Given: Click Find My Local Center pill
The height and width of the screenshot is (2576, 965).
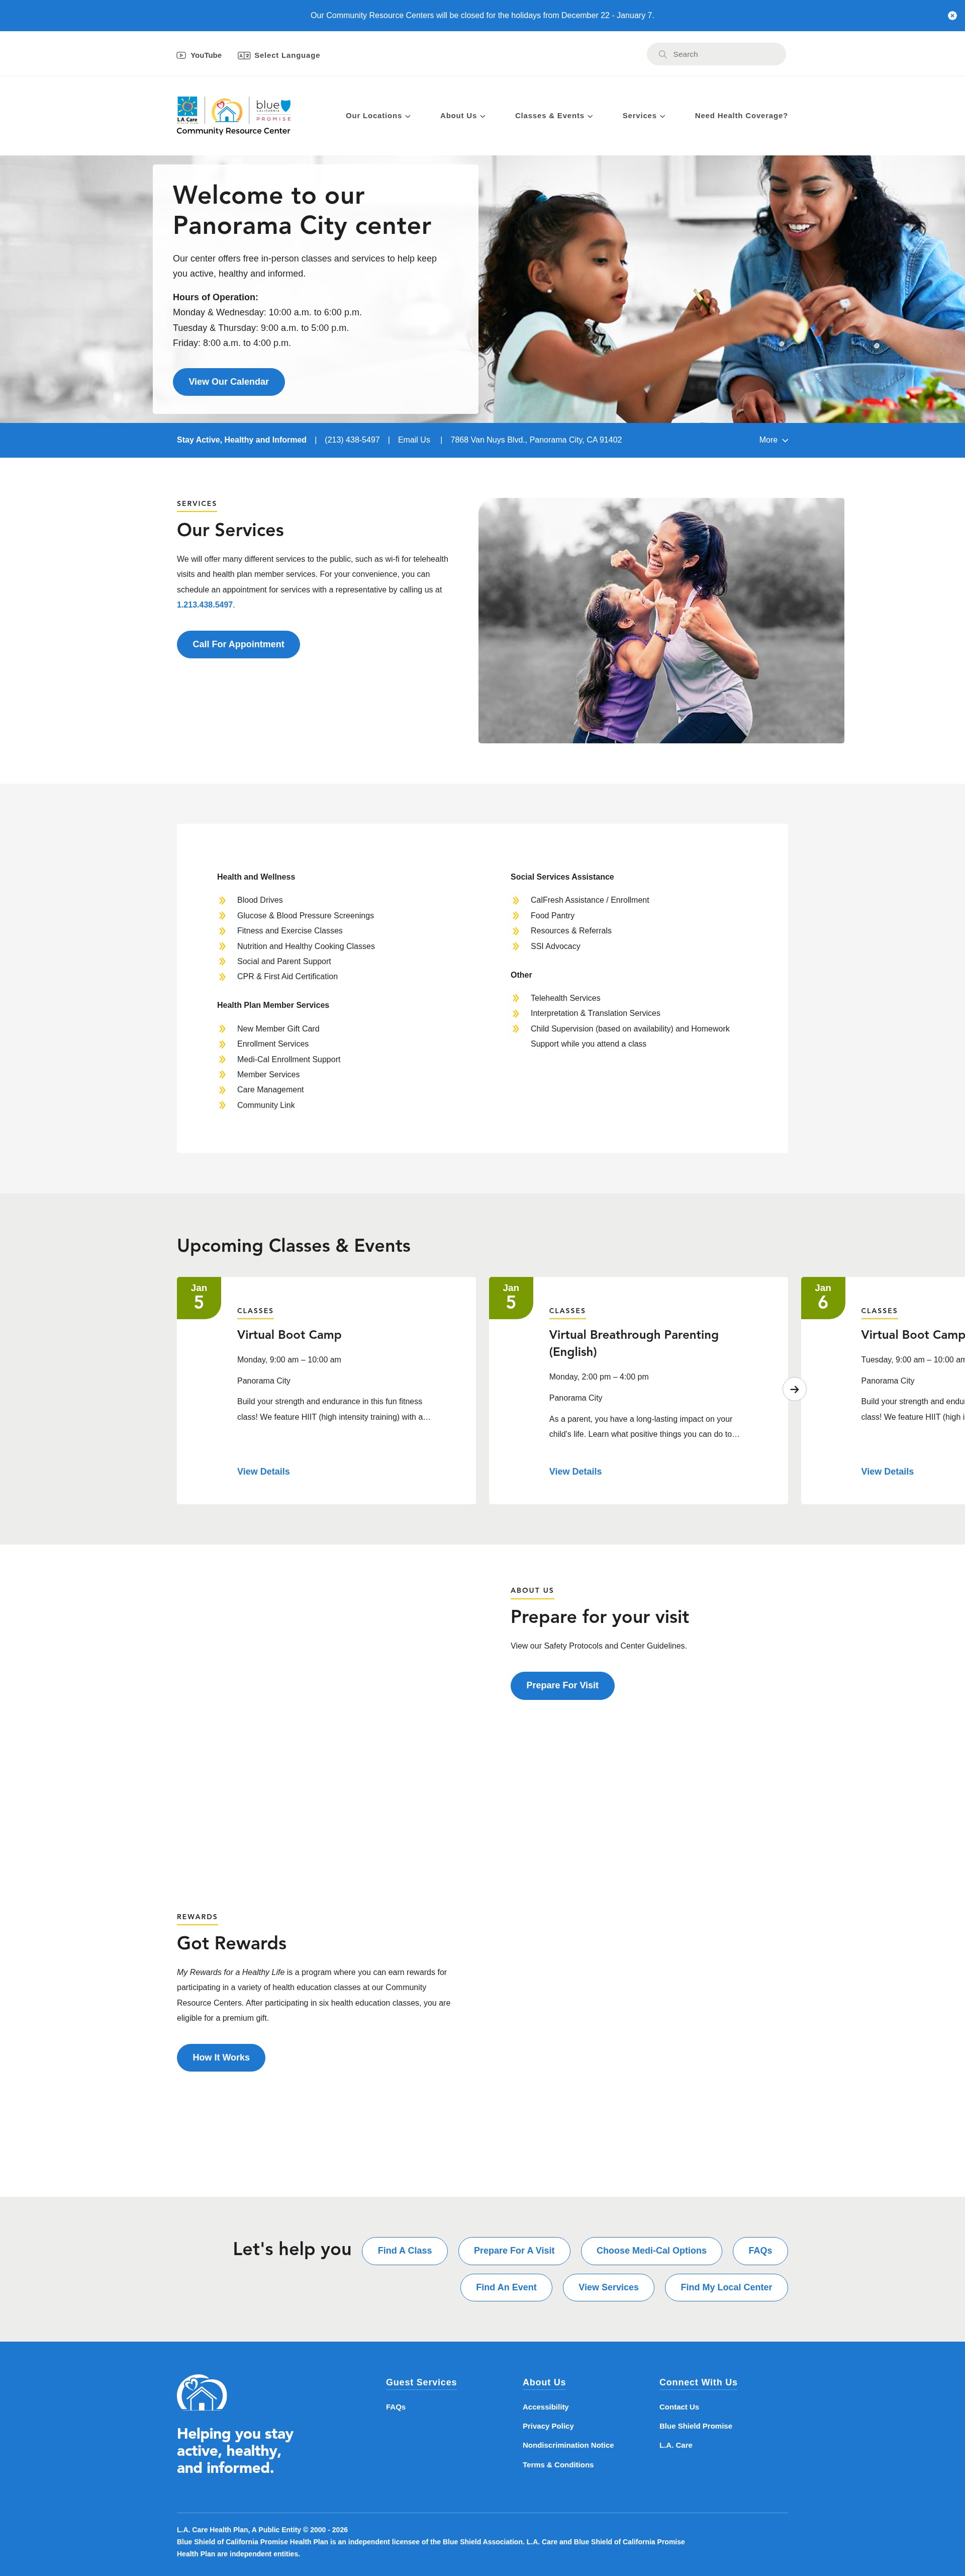Looking at the screenshot, I should click(x=726, y=2287).
